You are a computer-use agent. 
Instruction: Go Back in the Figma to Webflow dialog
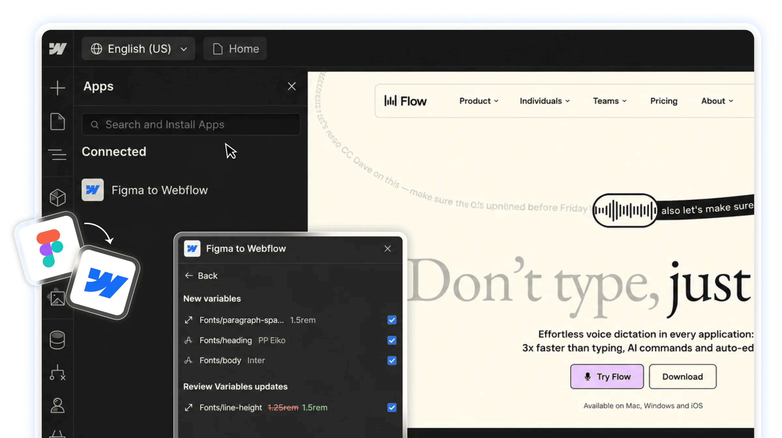[201, 276]
